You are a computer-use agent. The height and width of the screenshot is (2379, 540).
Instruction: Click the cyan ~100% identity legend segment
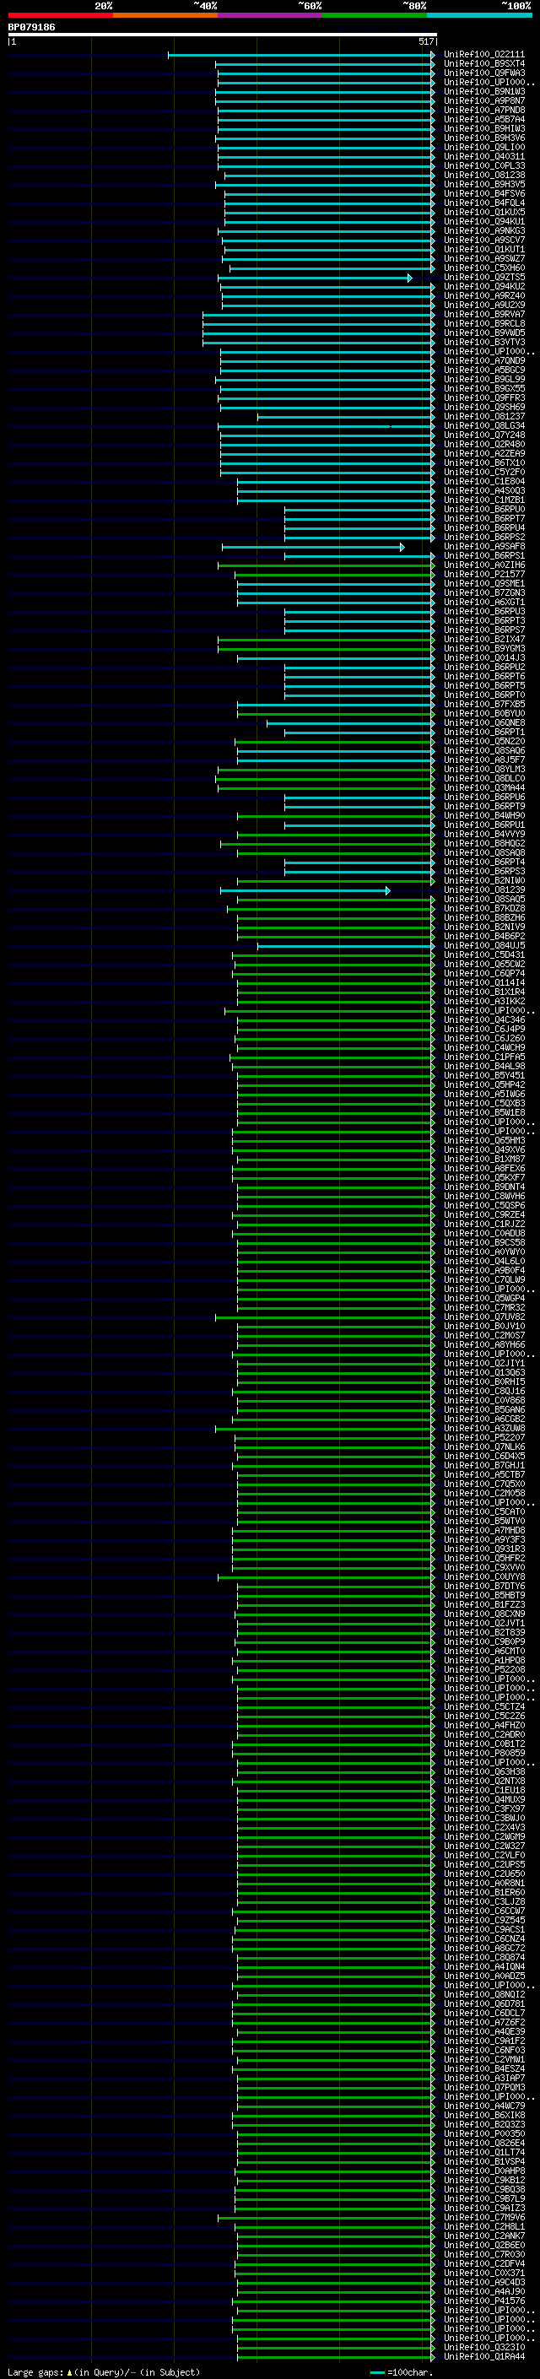[x=479, y=15]
